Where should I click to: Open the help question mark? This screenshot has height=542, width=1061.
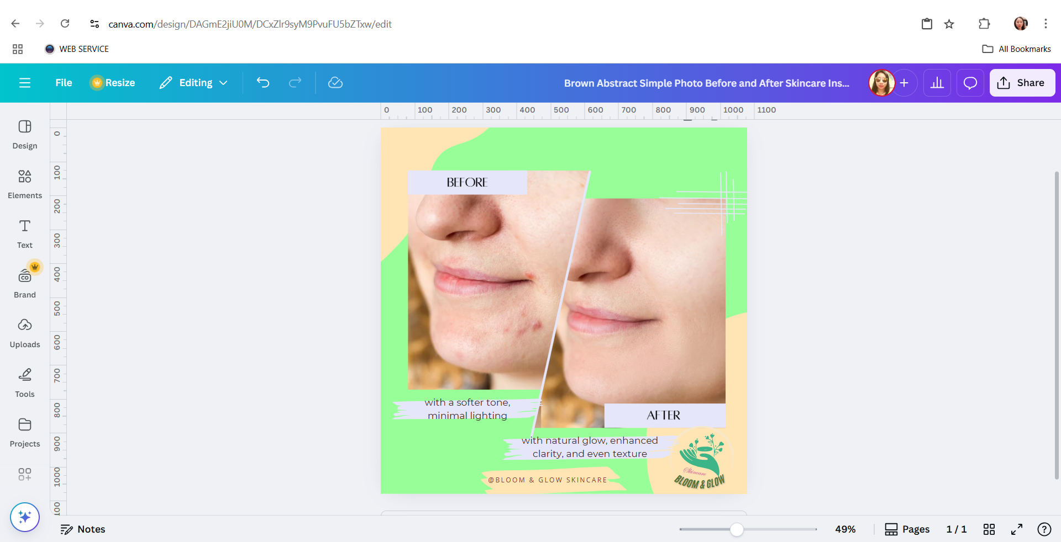[x=1044, y=529]
